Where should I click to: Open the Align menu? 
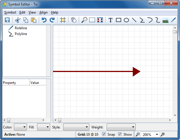(x=43, y=12)
